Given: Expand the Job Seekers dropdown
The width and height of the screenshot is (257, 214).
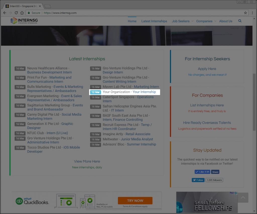Looking at the screenshot, I should (182, 21).
